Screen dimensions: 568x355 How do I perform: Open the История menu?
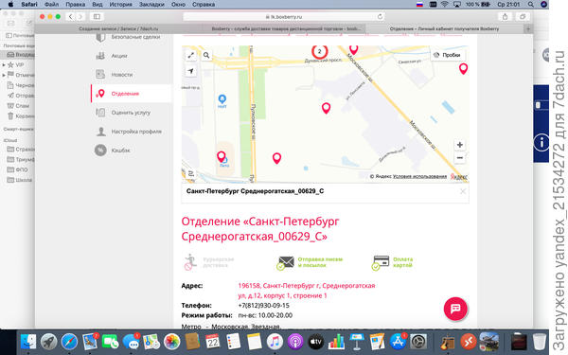[120, 5]
